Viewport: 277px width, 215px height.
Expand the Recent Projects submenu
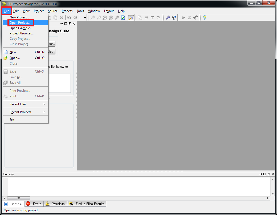click(25, 112)
